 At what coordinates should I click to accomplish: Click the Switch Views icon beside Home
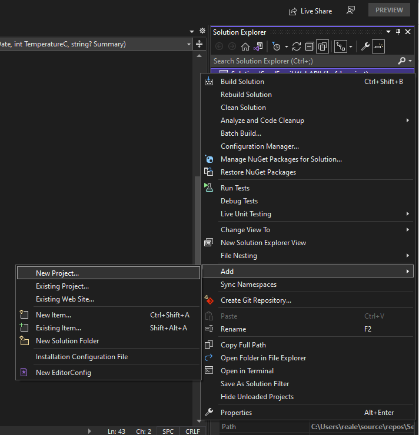click(258, 46)
